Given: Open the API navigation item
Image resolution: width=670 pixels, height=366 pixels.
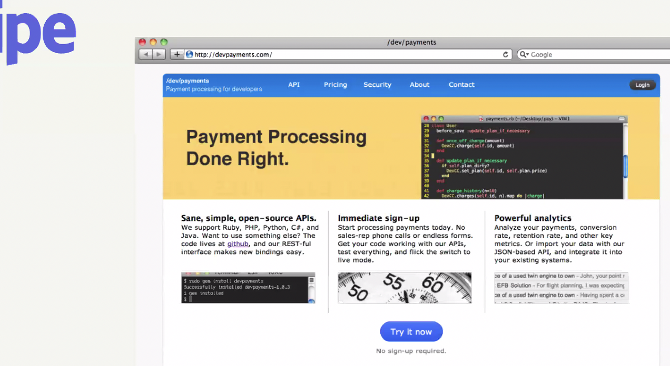Looking at the screenshot, I should [x=294, y=85].
